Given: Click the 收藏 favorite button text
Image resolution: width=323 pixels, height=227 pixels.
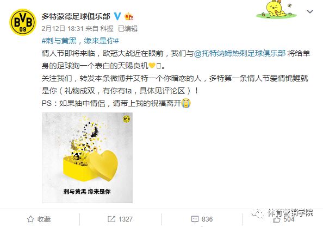Looking at the screenshot, I should (x=44, y=219).
